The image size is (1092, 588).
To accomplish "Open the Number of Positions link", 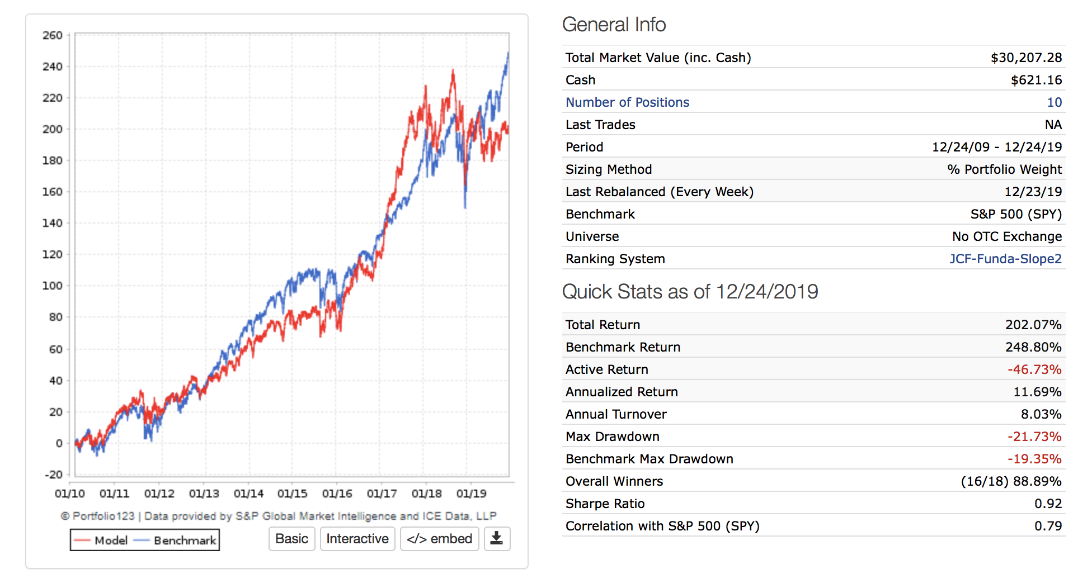I will [627, 102].
